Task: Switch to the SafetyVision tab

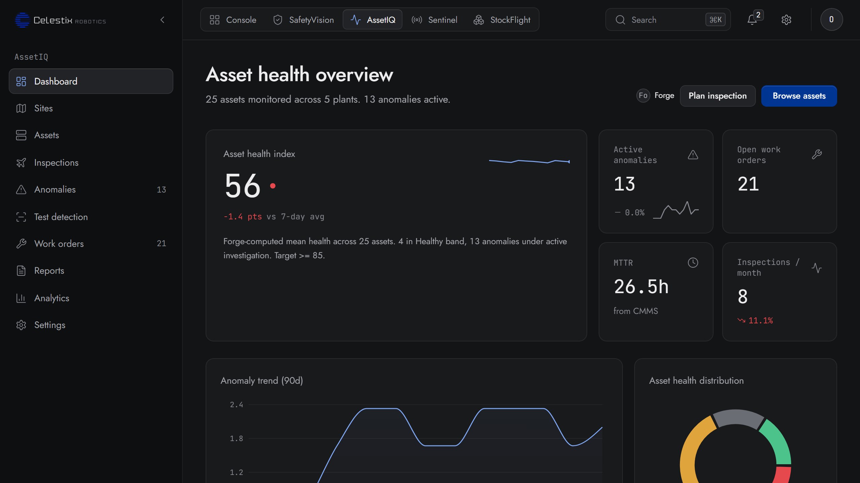Action: pyautogui.click(x=303, y=20)
